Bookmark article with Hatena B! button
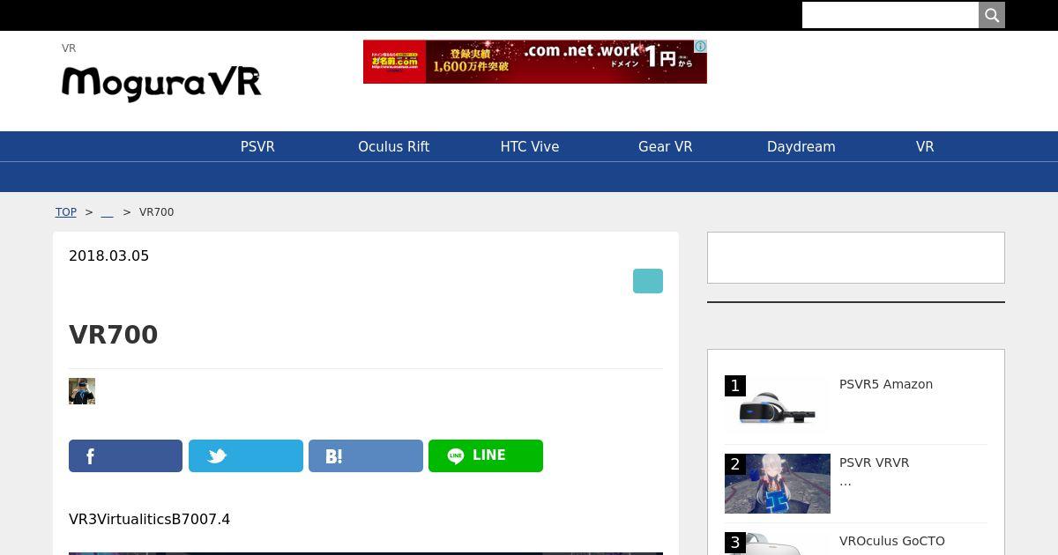Viewport: 1058px width, 555px height. [366, 456]
